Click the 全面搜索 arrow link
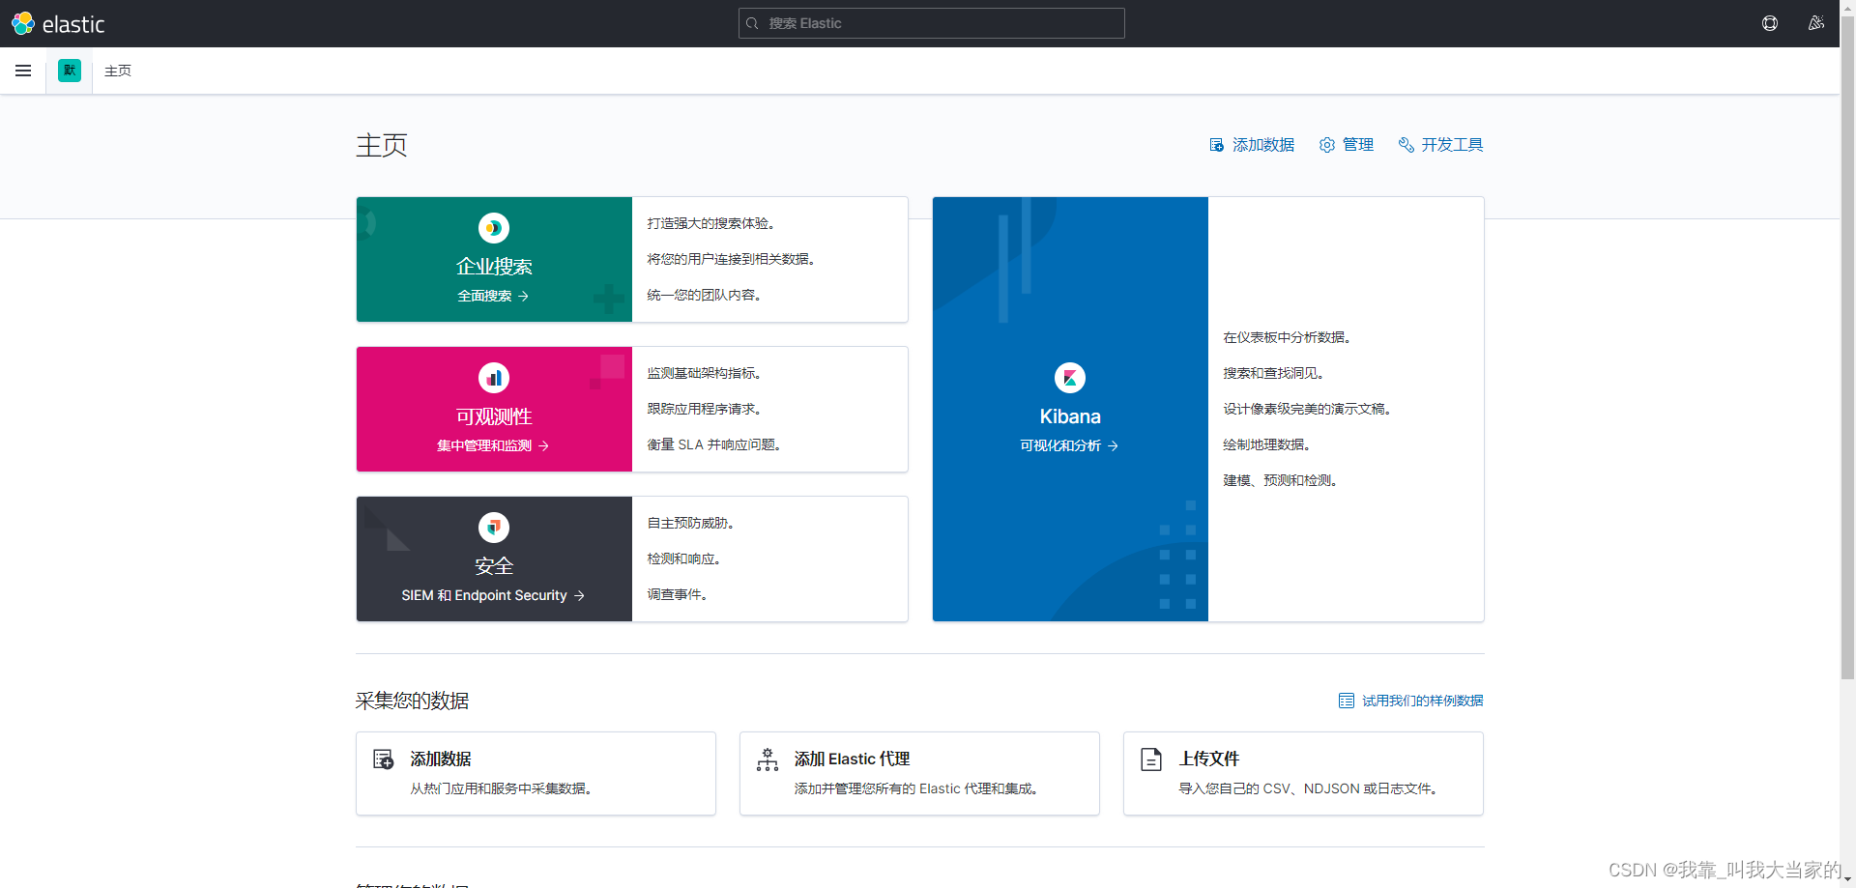This screenshot has width=1856, height=888. (x=493, y=296)
